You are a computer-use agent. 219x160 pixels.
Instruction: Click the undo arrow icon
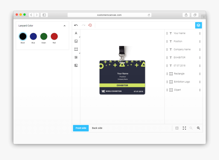(76, 25)
